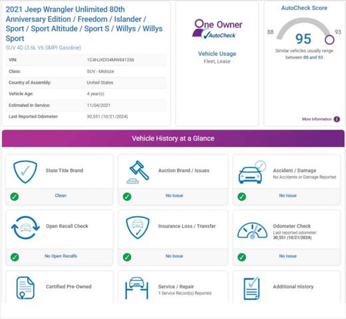Image resolution: width=346 pixels, height=319 pixels.
Task: Click the 2021 Jeep Wrangler Unlimited title
Action: (x=84, y=24)
